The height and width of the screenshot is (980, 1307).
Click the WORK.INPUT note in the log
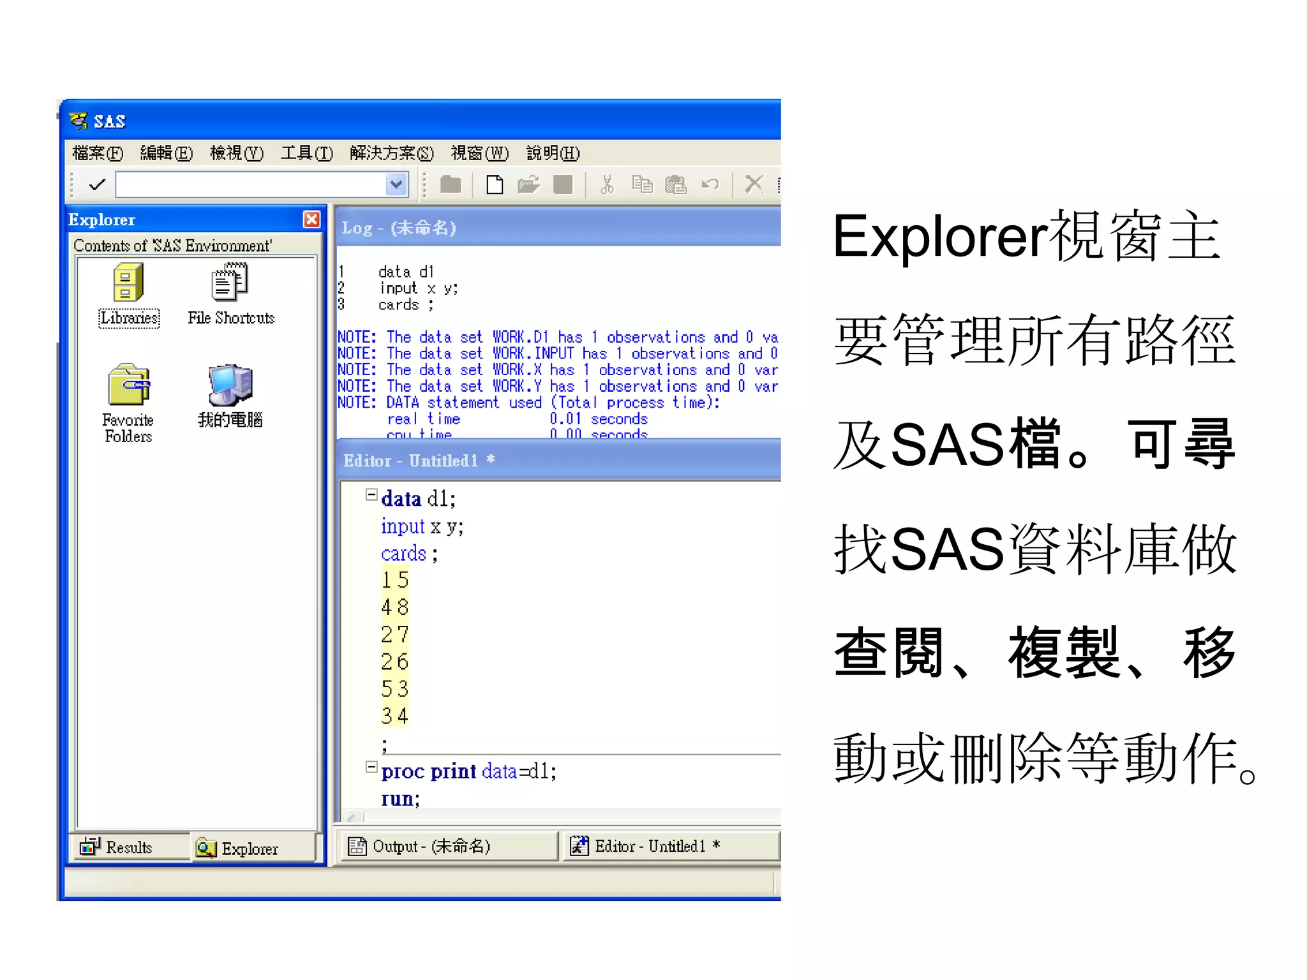pos(558,353)
